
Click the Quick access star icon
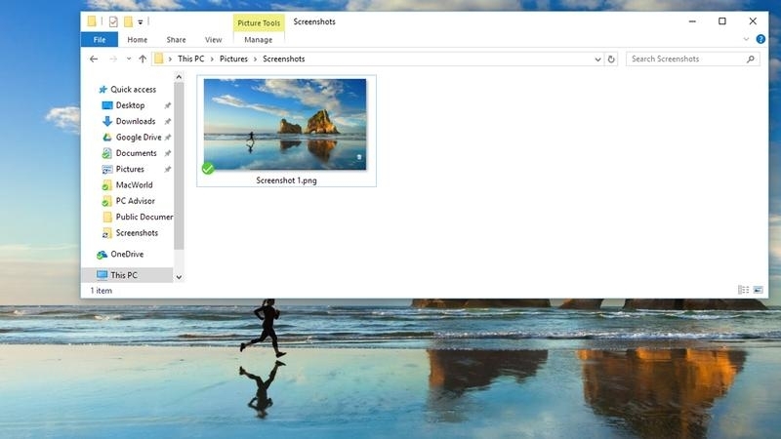(x=103, y=89)
